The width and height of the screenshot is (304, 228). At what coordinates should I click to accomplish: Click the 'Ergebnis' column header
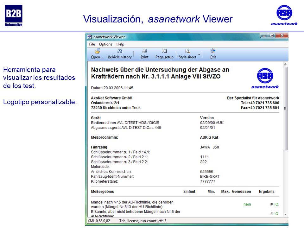tap(267, 192)
